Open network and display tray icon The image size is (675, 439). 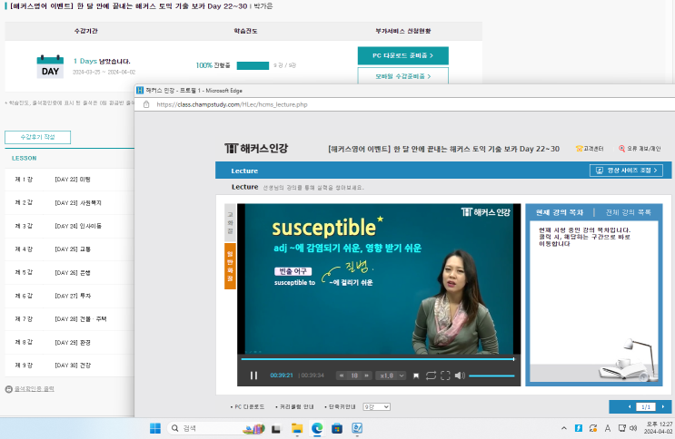[622, 428]
